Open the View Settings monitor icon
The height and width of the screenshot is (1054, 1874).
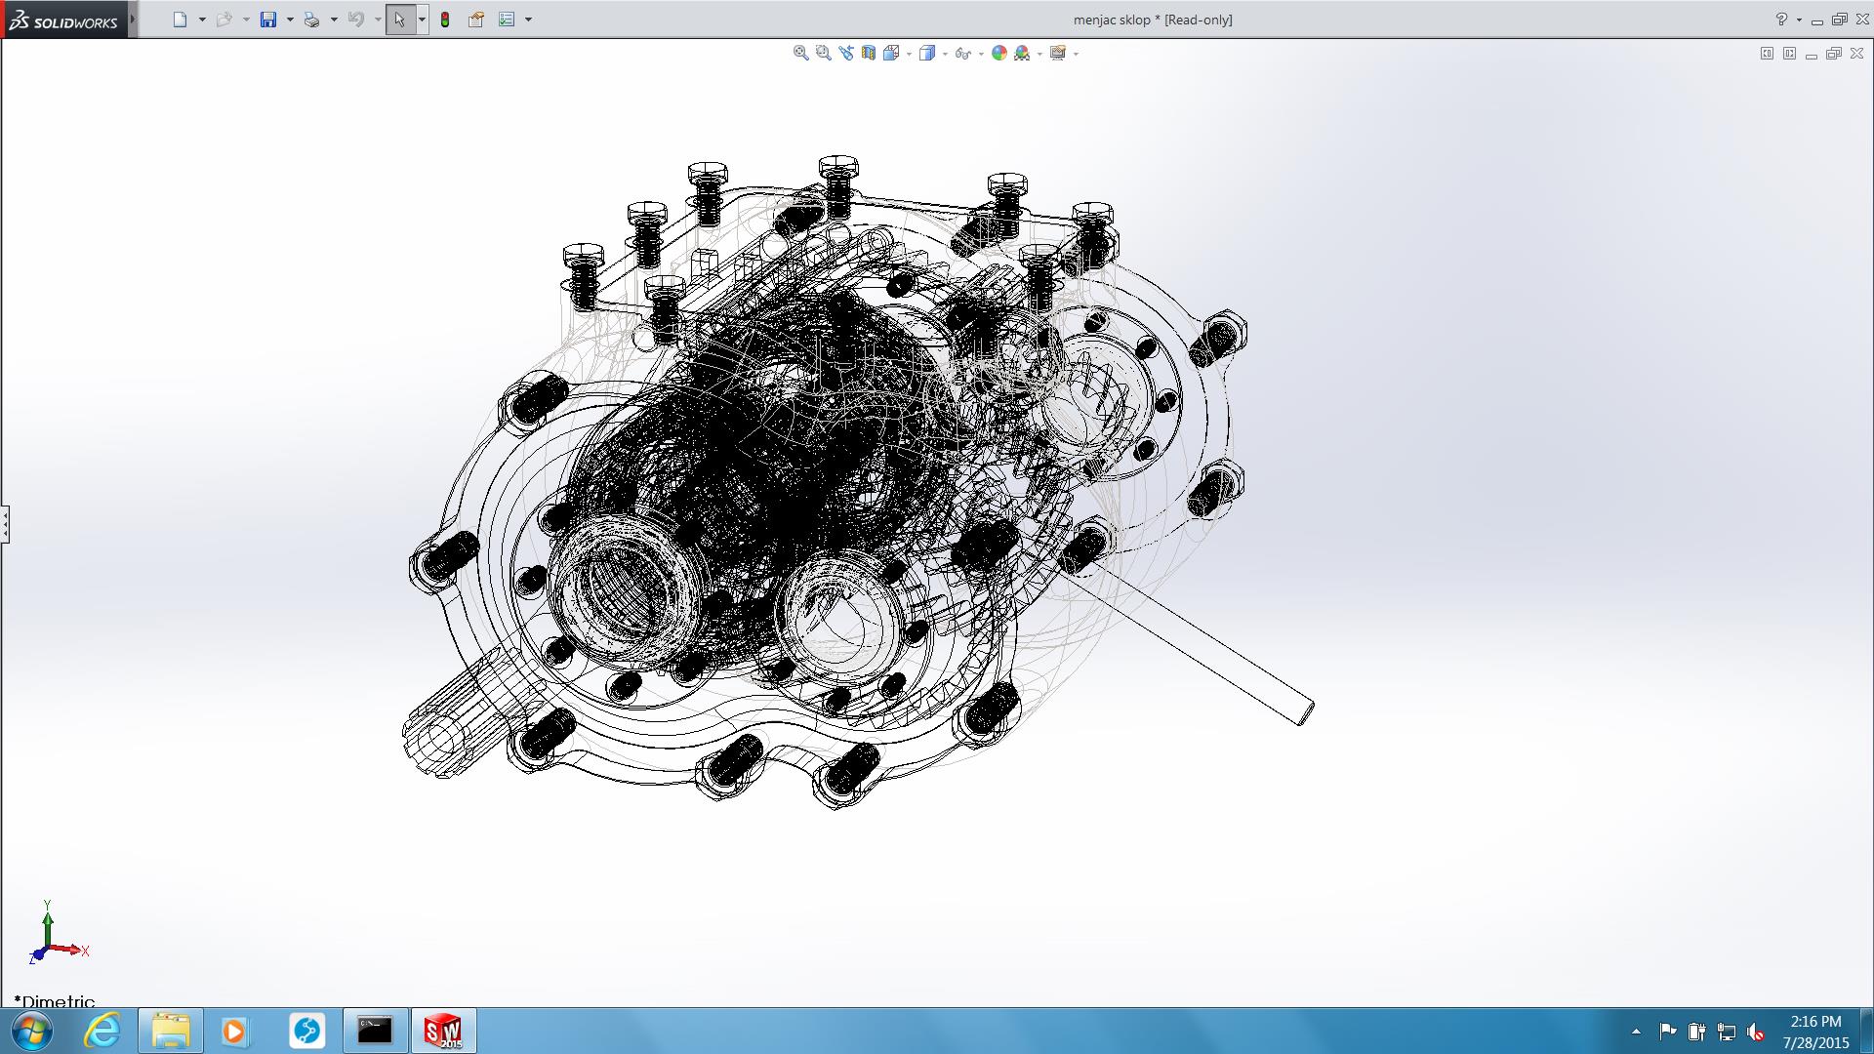click(1057, 54)
